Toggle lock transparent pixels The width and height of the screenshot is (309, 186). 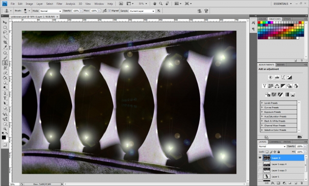coord(267,152)
